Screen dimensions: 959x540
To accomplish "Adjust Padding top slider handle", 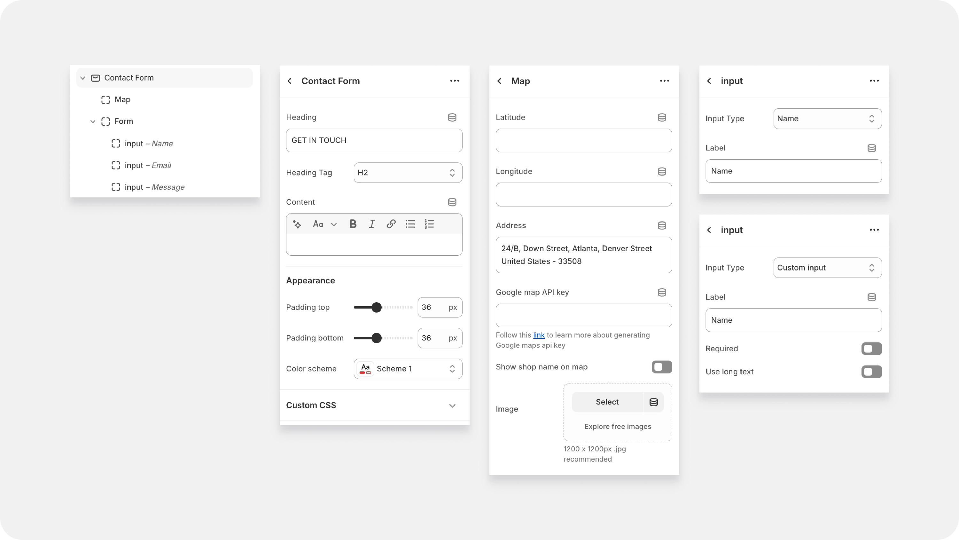I will tap(376, 307).
